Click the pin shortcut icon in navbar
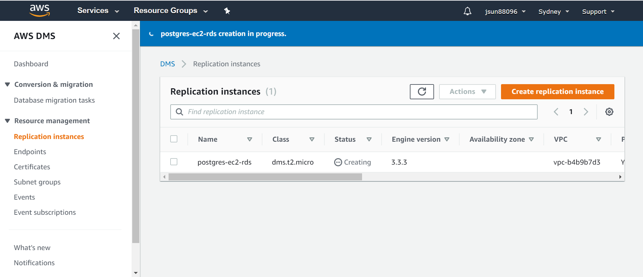The height and width of the screenshot is (277, 643). 227,11
